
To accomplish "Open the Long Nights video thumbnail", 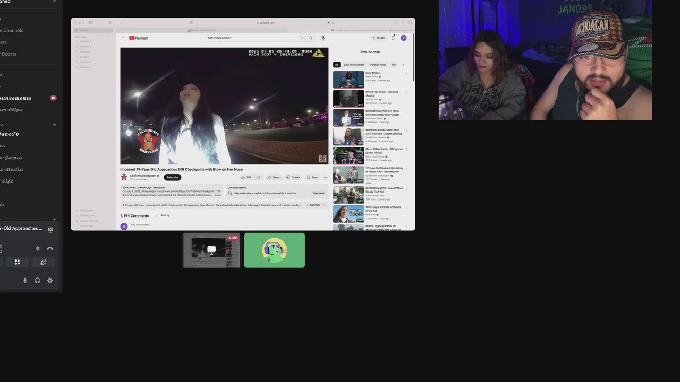I will pyautogui.click(x=348, y=80).
